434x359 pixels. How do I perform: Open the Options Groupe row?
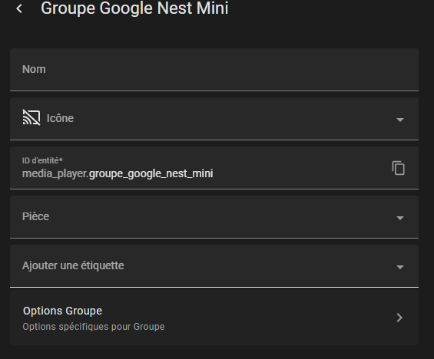tap(214, 318)
